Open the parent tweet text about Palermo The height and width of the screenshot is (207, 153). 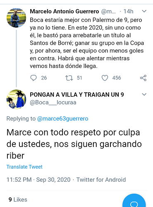pos(87,43)
